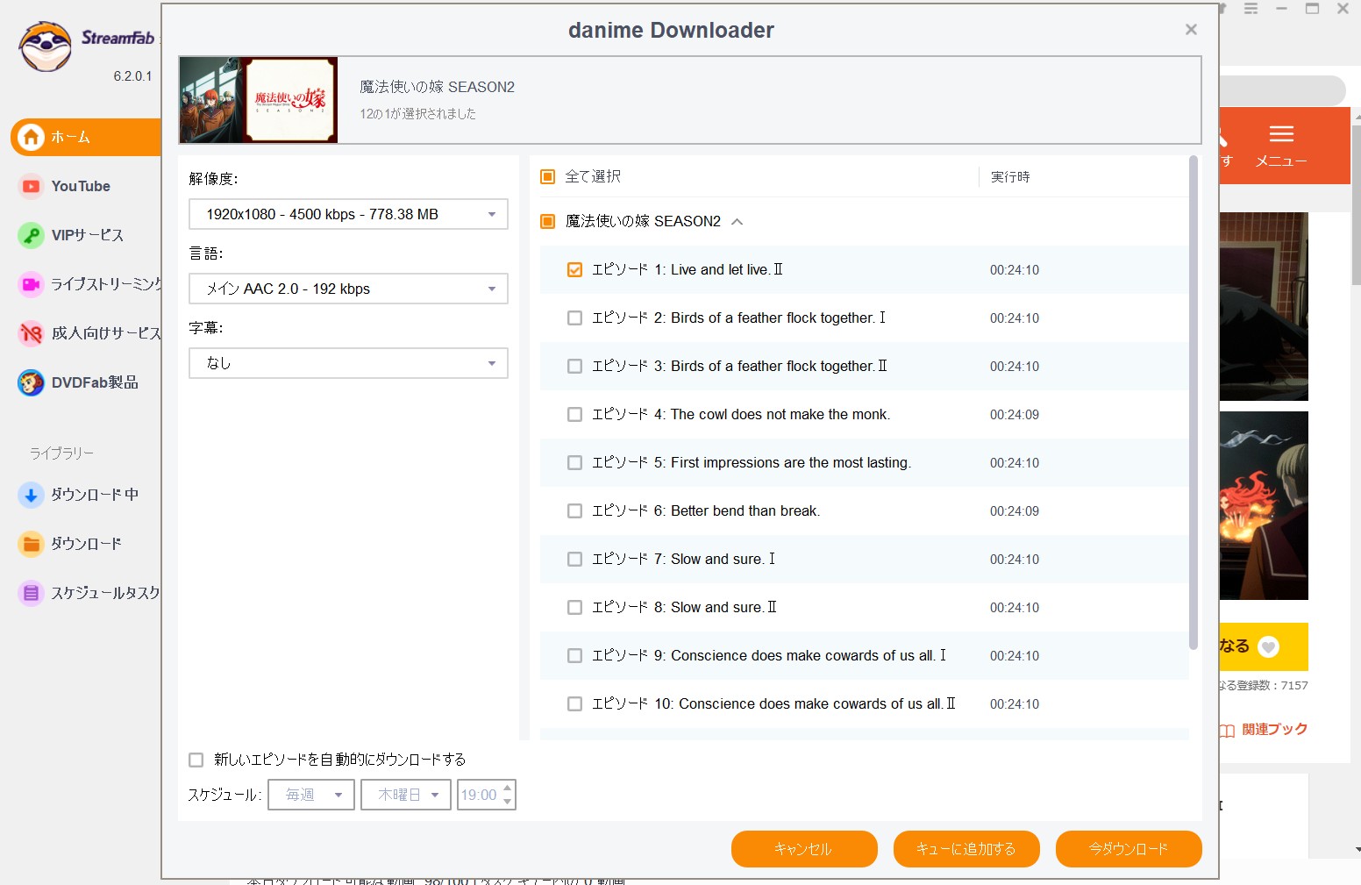Click the StreamFab sloth logo
Screen dimensions: 1361x885
[x=46, y=46]
